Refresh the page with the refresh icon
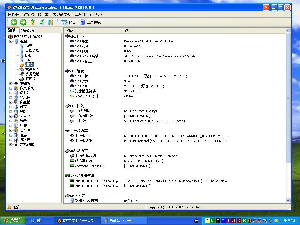The image size is (300, 225). tap(41, 22)
